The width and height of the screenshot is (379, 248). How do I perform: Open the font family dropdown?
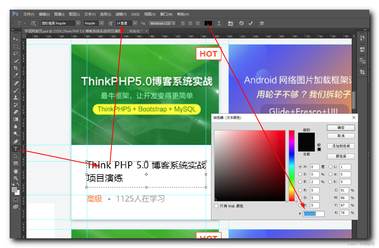[x=78, y=23]
